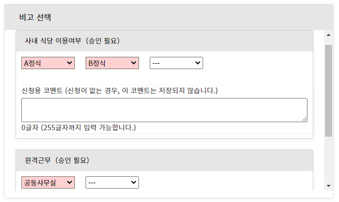339x202 pixels.
Task: Click the comment textarea resize grip
Action: [x=304, y=119]
